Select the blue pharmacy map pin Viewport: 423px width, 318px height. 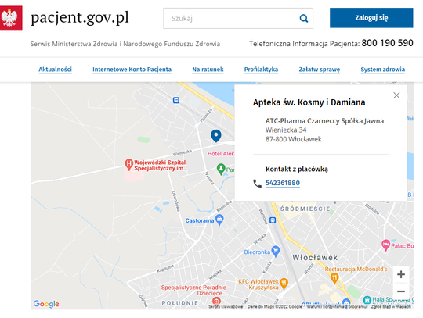pos(216,136)
